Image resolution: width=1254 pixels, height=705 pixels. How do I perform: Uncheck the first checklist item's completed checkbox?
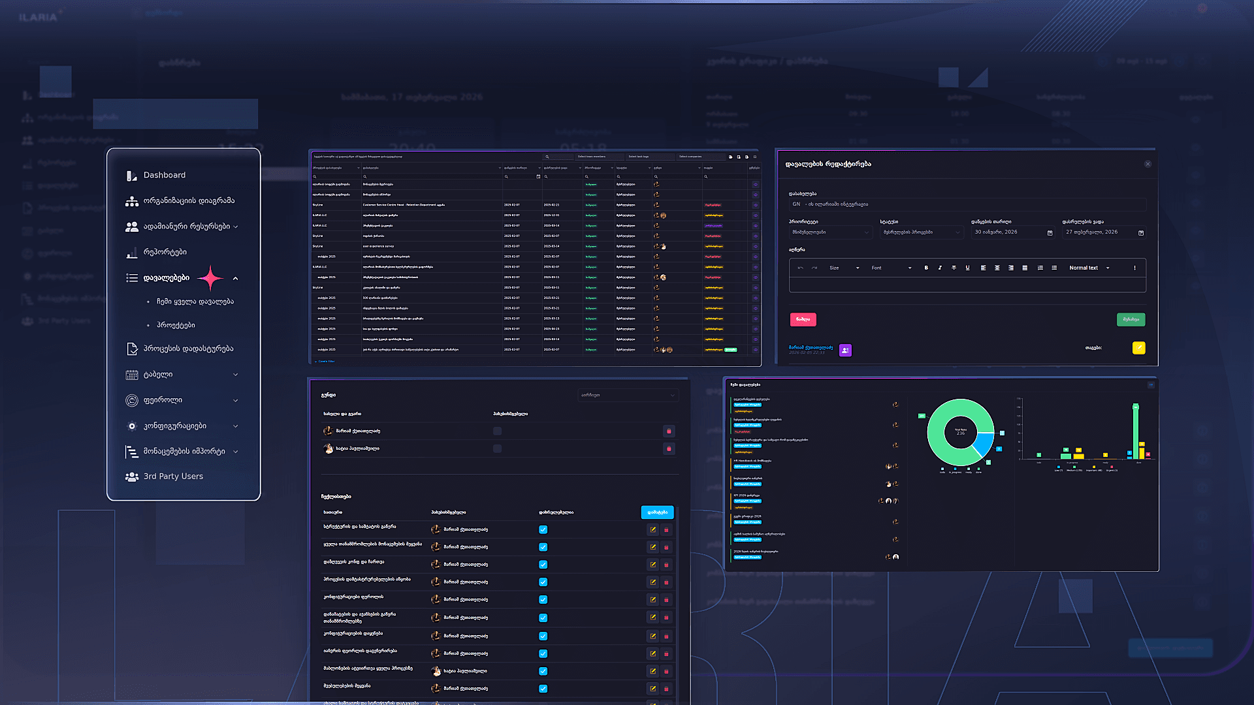point(543,529)
